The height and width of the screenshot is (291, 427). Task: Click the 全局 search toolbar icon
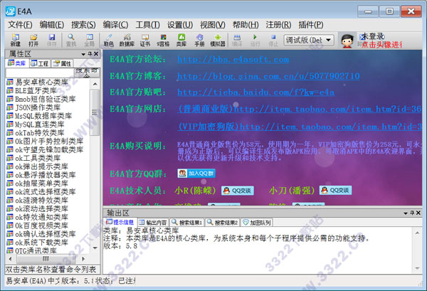[x=90, y=40]
